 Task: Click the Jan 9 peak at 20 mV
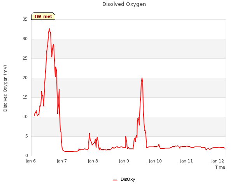(142, 78)
